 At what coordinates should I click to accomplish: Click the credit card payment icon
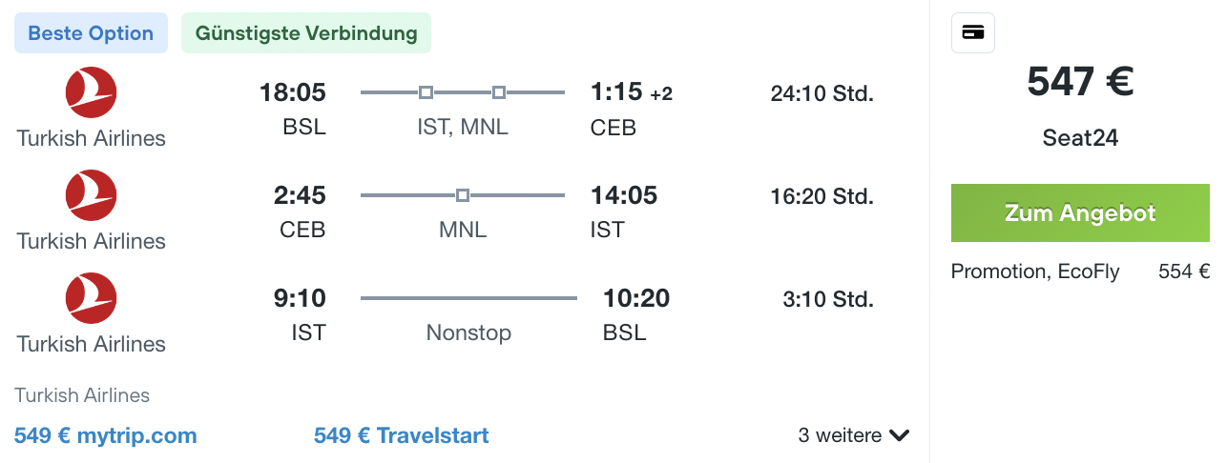973,32
